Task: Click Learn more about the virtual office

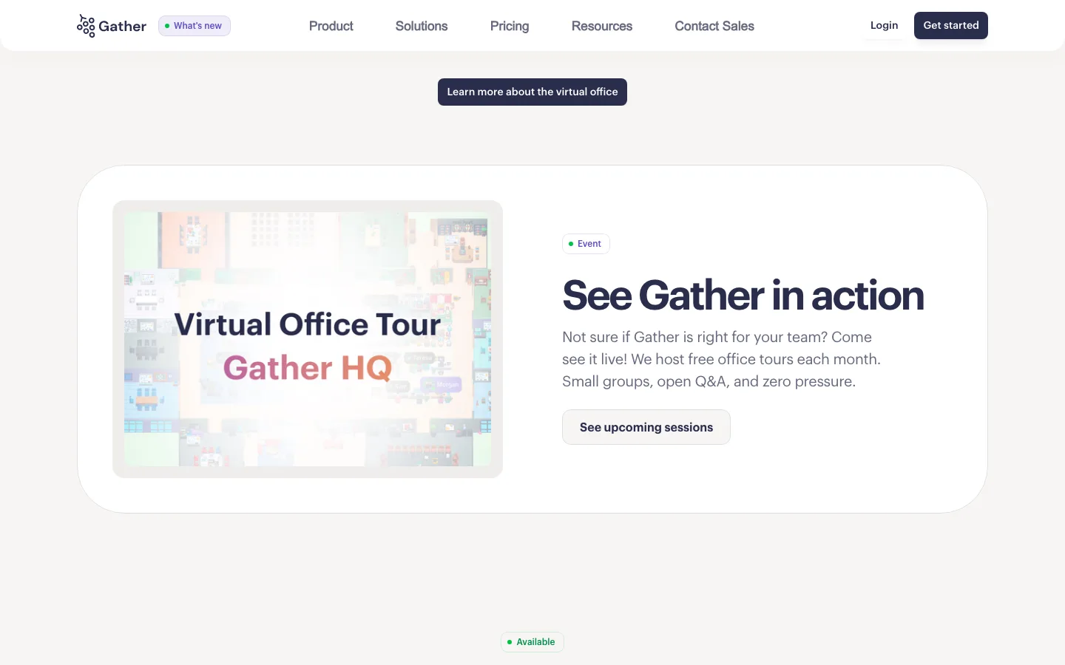Action: click(532, 92)
